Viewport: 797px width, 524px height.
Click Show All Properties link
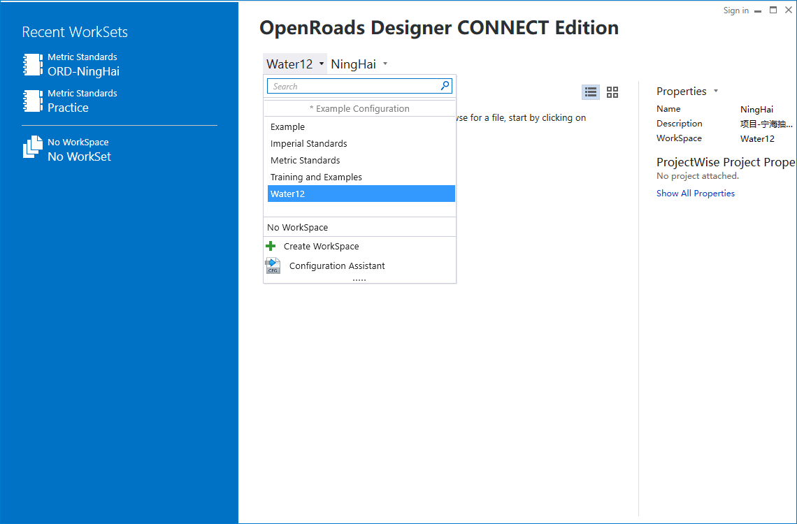click(696, 194)
